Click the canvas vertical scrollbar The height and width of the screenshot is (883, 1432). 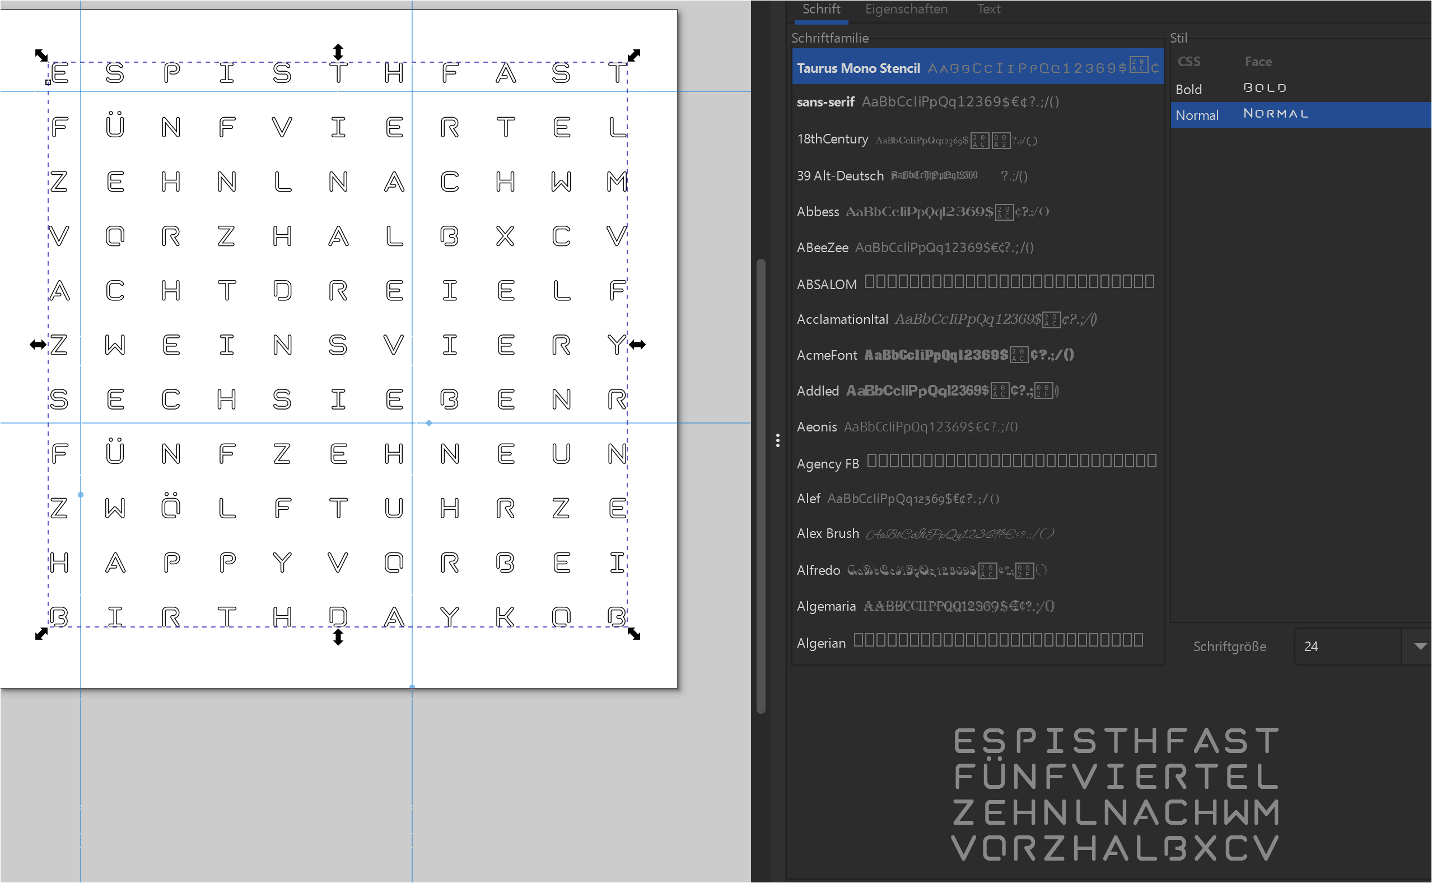[761, 486]
